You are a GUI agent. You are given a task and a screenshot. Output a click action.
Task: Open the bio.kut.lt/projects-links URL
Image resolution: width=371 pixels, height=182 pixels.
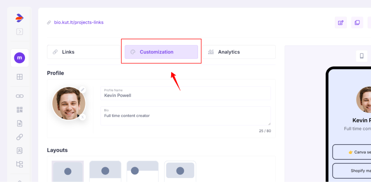point(79,22)
